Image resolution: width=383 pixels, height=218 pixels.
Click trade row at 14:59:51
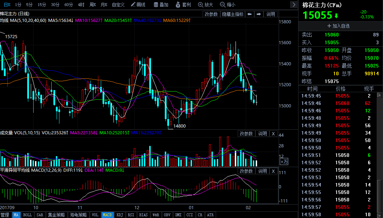tap(337, 155)
